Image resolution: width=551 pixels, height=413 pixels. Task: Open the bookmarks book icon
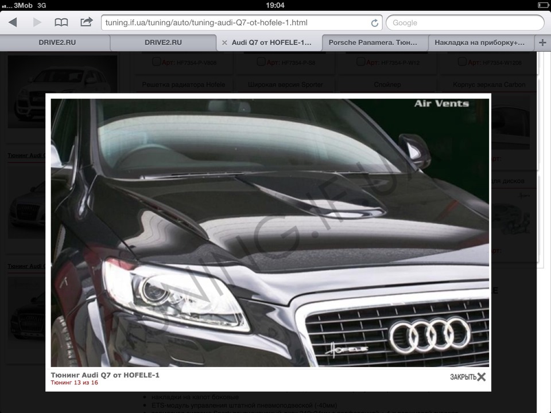tap(61, 23)
